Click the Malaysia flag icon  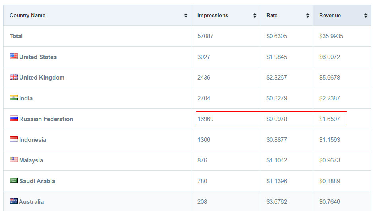click(14, 160)
